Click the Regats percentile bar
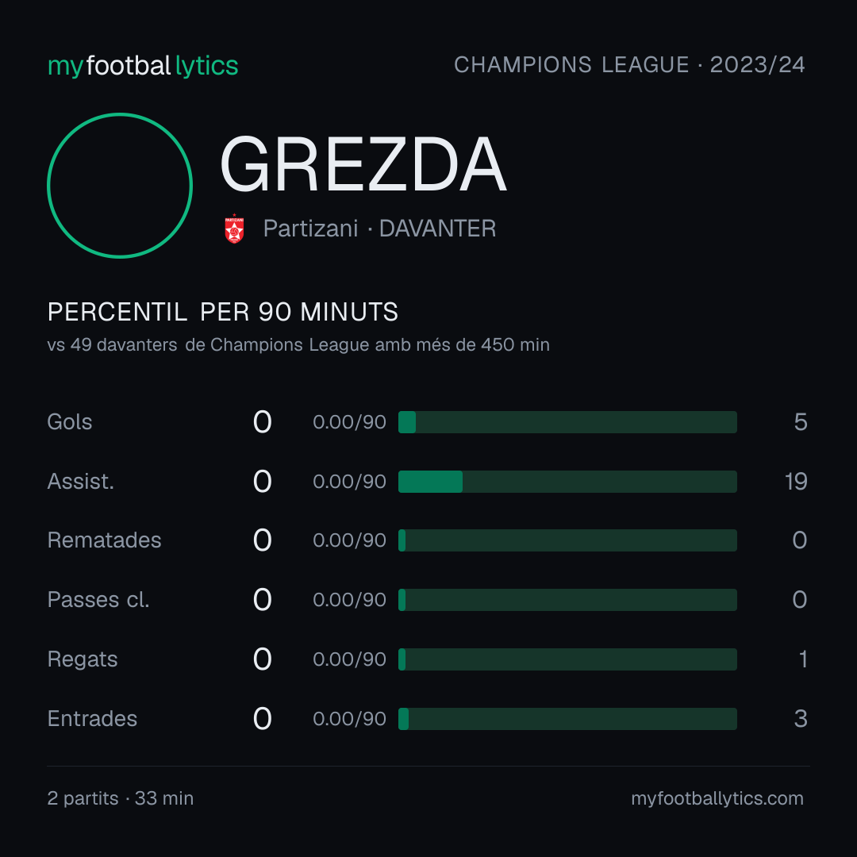The height and width of the screenshot is (857, 857). [567, 659]
